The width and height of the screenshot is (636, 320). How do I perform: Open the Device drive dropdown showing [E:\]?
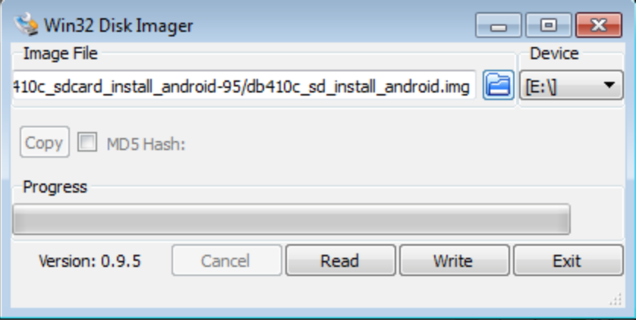coord(571,85)
